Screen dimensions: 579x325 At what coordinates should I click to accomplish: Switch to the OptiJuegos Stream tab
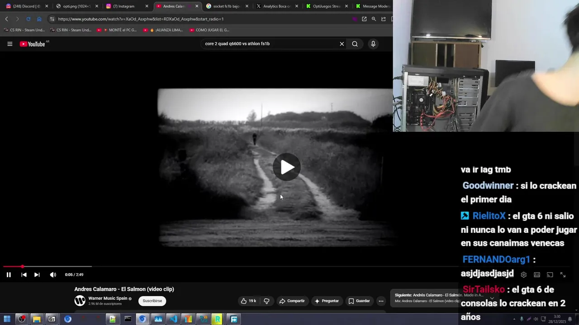coord(327,6)
